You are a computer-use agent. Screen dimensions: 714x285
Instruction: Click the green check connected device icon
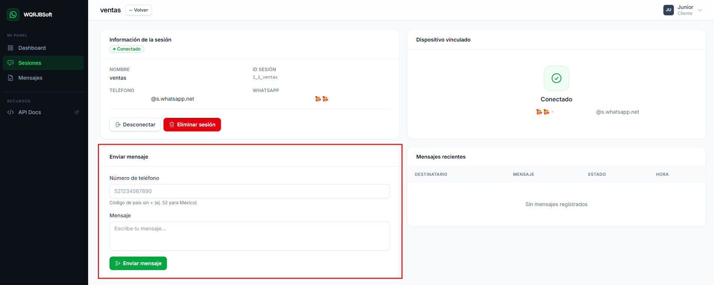(556, 78)
